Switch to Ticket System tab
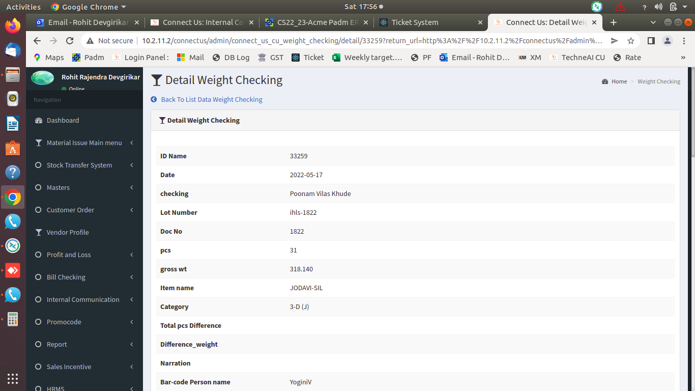The image size is (695, 391). coord(431,22)
